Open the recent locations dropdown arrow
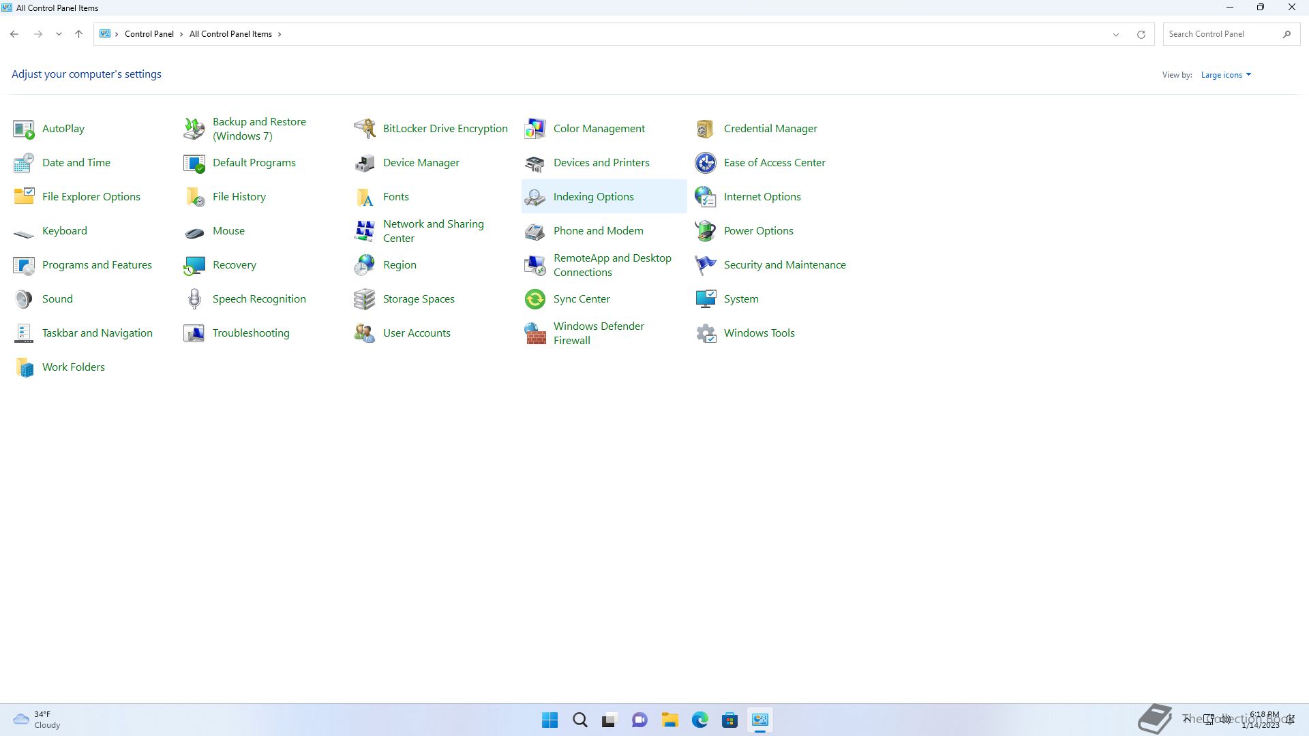Screen dimensions: 1309x736 (x=59, y=34)
